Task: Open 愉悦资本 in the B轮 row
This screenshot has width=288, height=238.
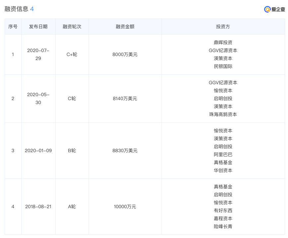Action: point(223,131)
